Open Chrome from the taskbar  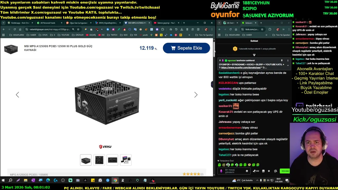point(115,180)
